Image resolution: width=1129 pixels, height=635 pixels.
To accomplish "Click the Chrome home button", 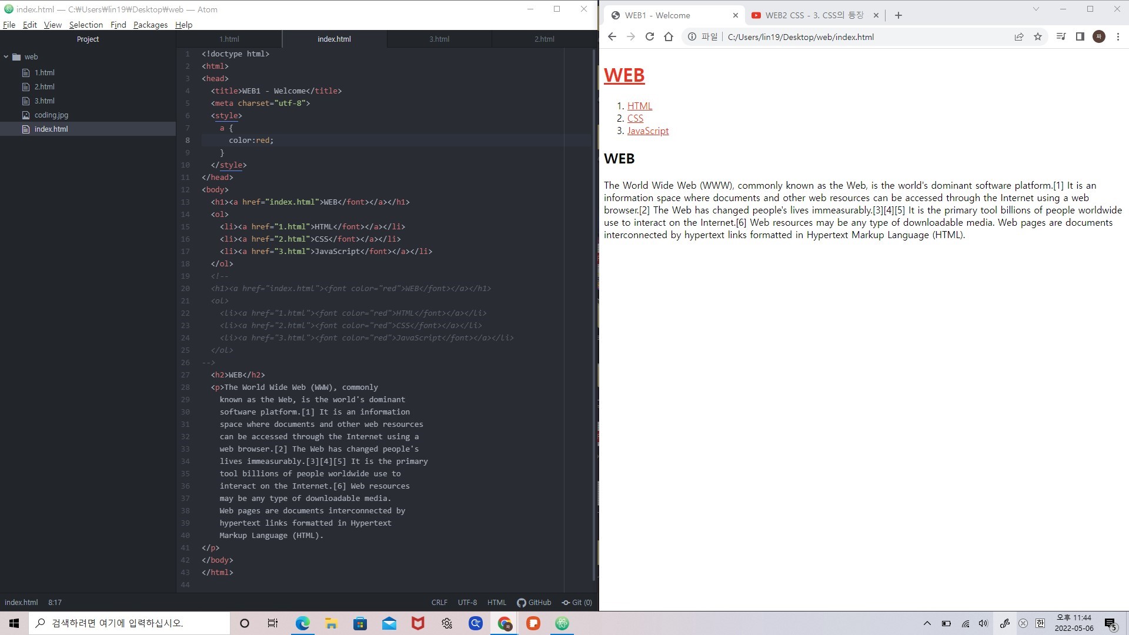I will click(x=669, y=36).
